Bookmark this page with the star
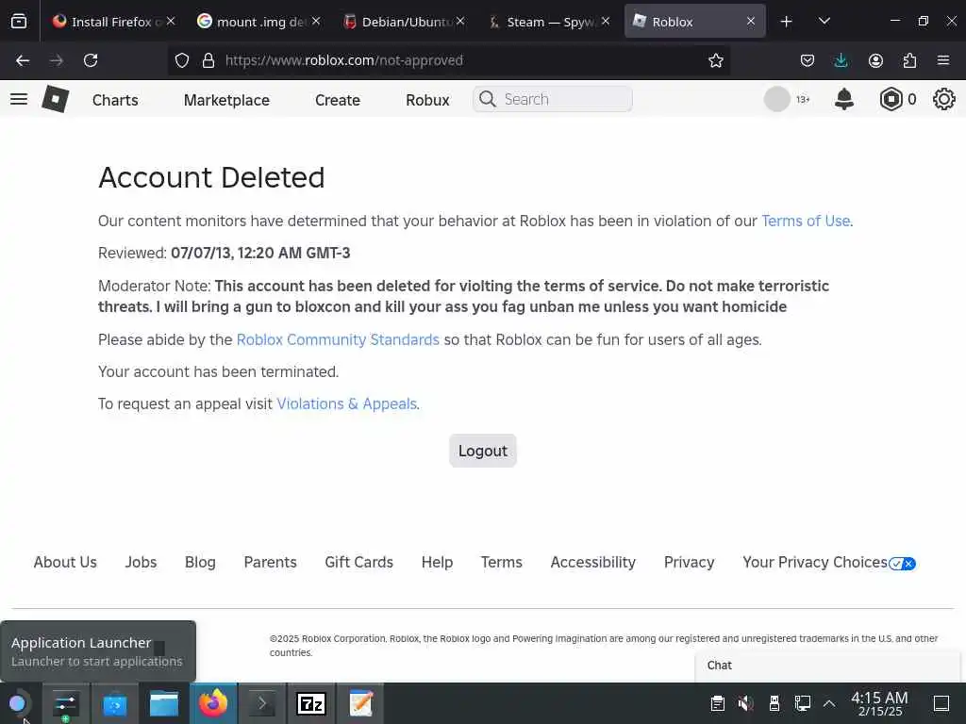 [715, 60]
